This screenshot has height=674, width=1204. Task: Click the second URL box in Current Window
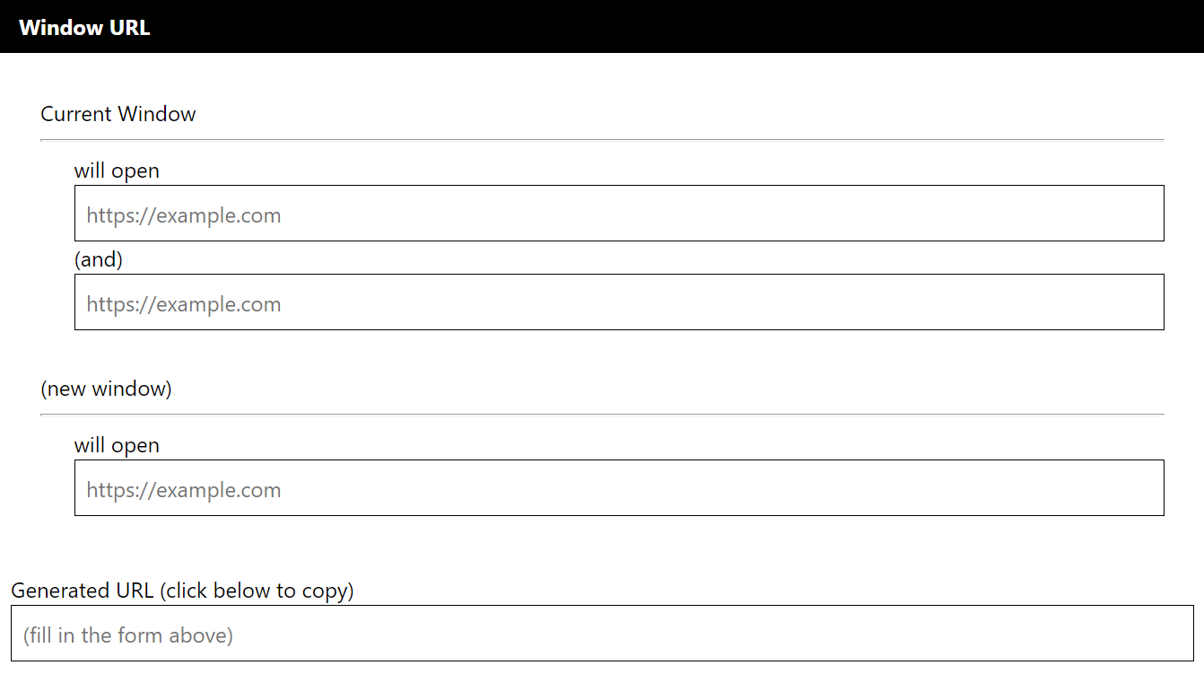[619, 302]
